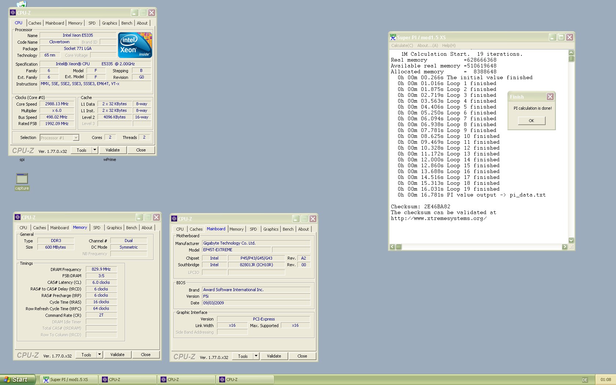
Task: Activate the third CPU-Z taskbar button
Action: pos(245,379)
